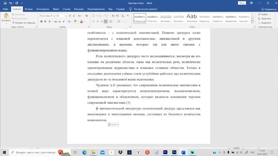Open the Справка tab
Viewport: 278px width, 156px height.
[120, 9]
